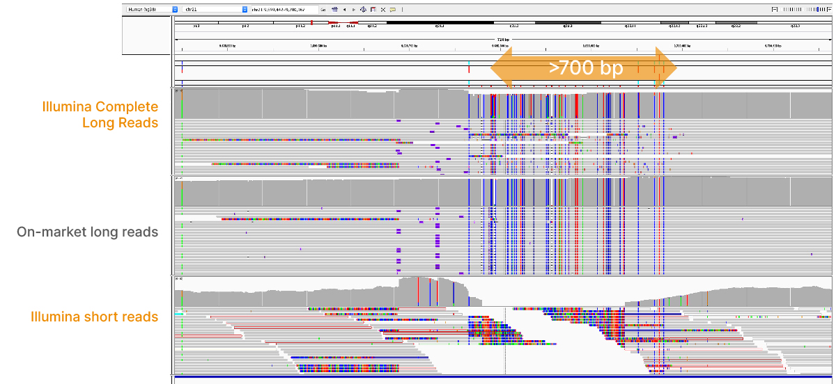This screenshot has width=836, height=384.
Task: Click the resize tracks to fit icon
Action: pyautogui.click(x=382, y=10)
